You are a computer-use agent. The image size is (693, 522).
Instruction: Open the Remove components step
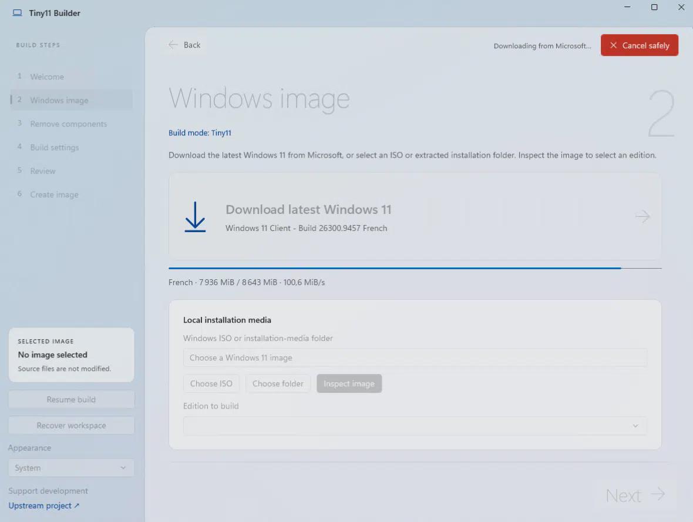pyautogui.click(x=72, y=124)
